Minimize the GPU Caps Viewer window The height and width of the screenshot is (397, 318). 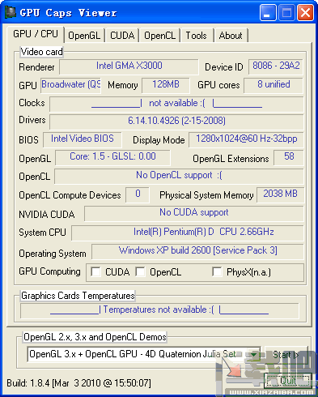[268, 13]
